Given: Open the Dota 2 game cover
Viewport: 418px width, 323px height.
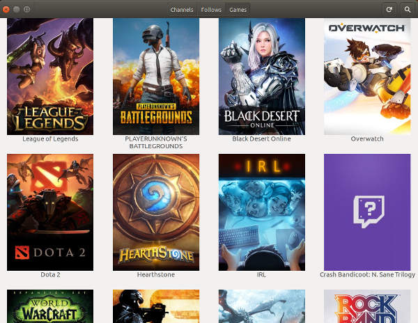Looking at the screenshot, I should [x=50, y=212].
